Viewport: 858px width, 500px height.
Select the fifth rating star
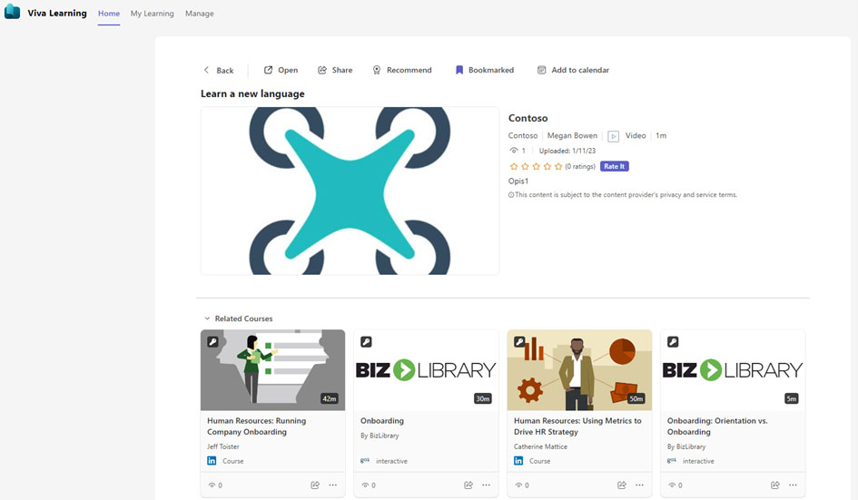pyautogui.click(x=558, y=167)
